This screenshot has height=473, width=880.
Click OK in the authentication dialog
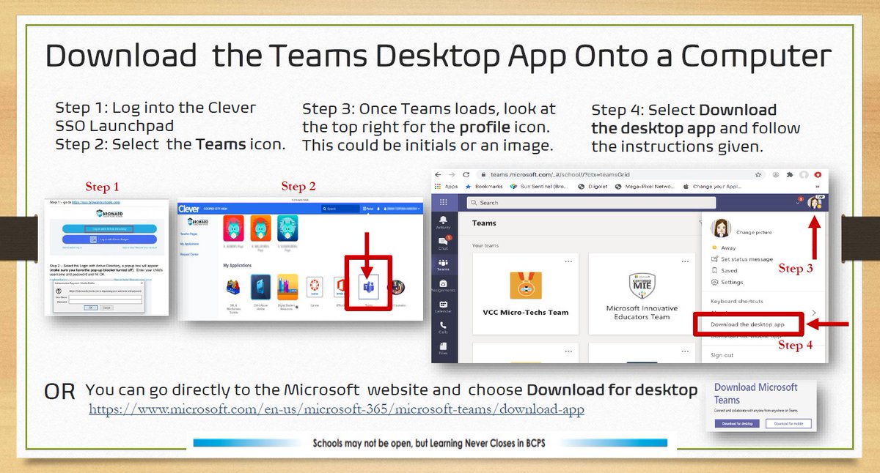[91, 308]
